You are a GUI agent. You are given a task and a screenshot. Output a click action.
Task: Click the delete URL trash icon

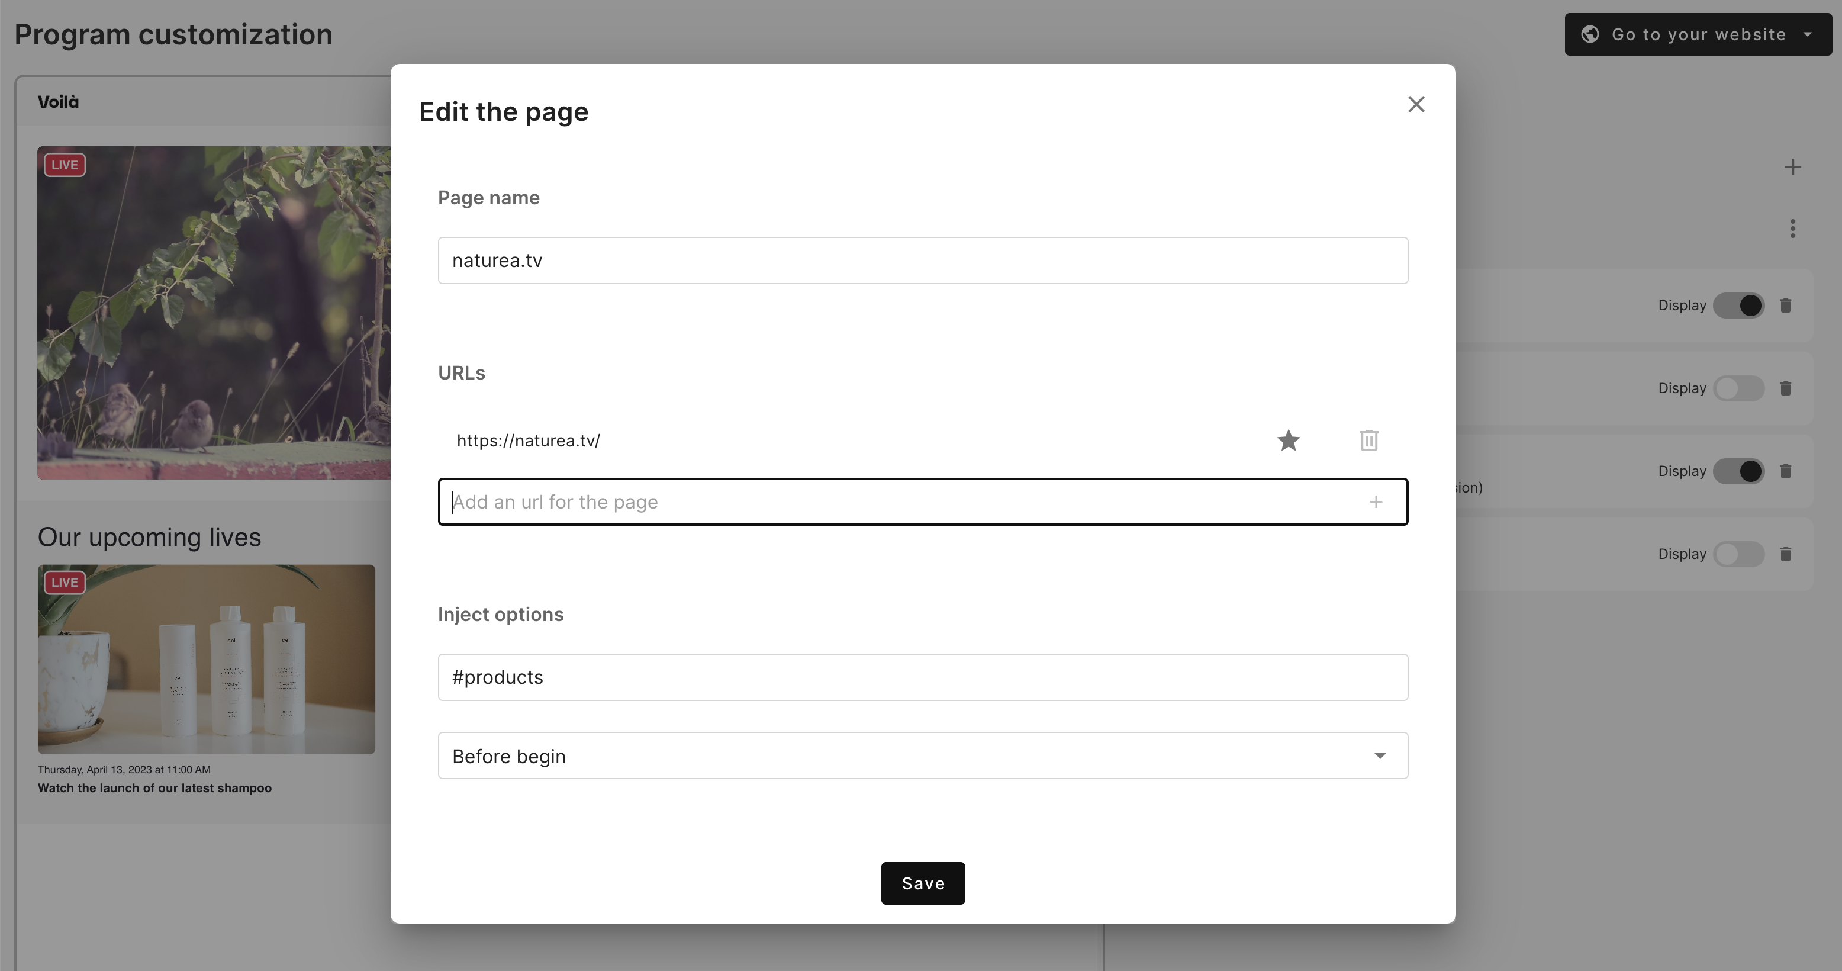(1368, 440)
